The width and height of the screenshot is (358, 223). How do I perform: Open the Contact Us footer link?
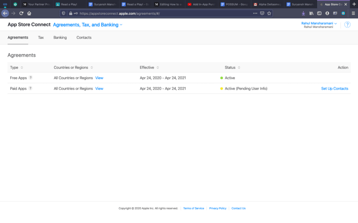(238, 208)
